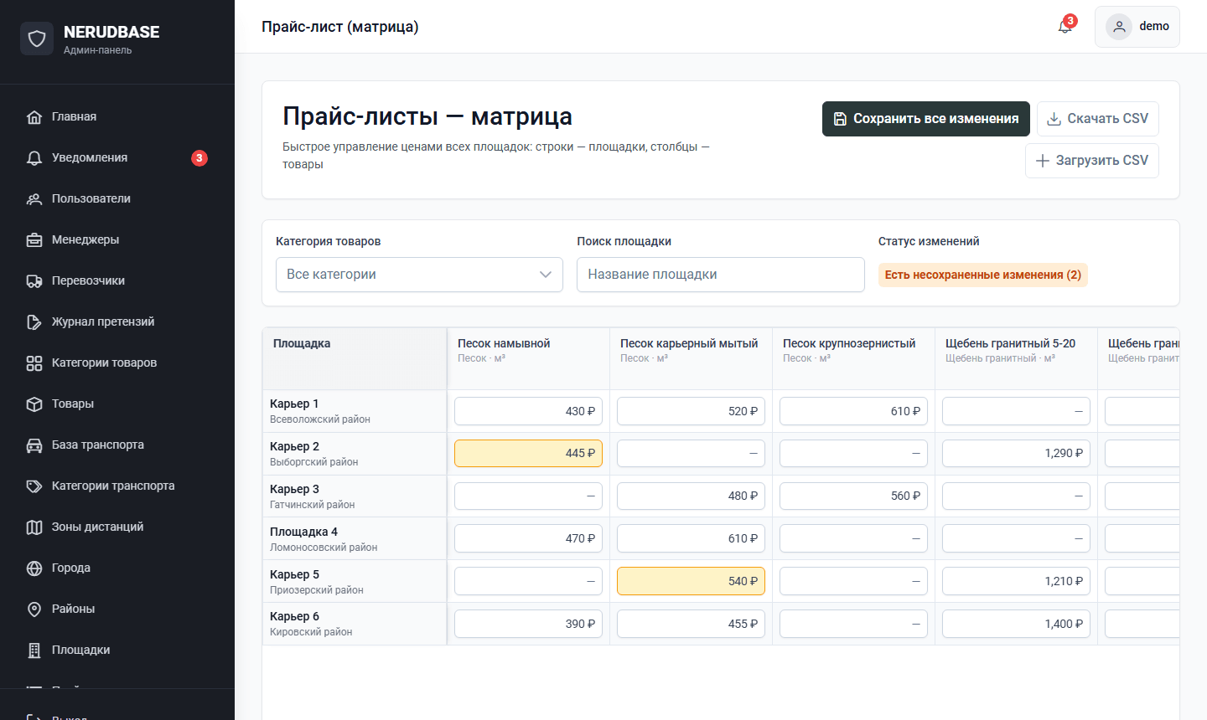Click Карьер 1 Песок крупнозернистый 610 ₽ cell
Image resolution: width=1207 pixels, height=720 pixels.
pyautogui.click(x=853, y=411)
